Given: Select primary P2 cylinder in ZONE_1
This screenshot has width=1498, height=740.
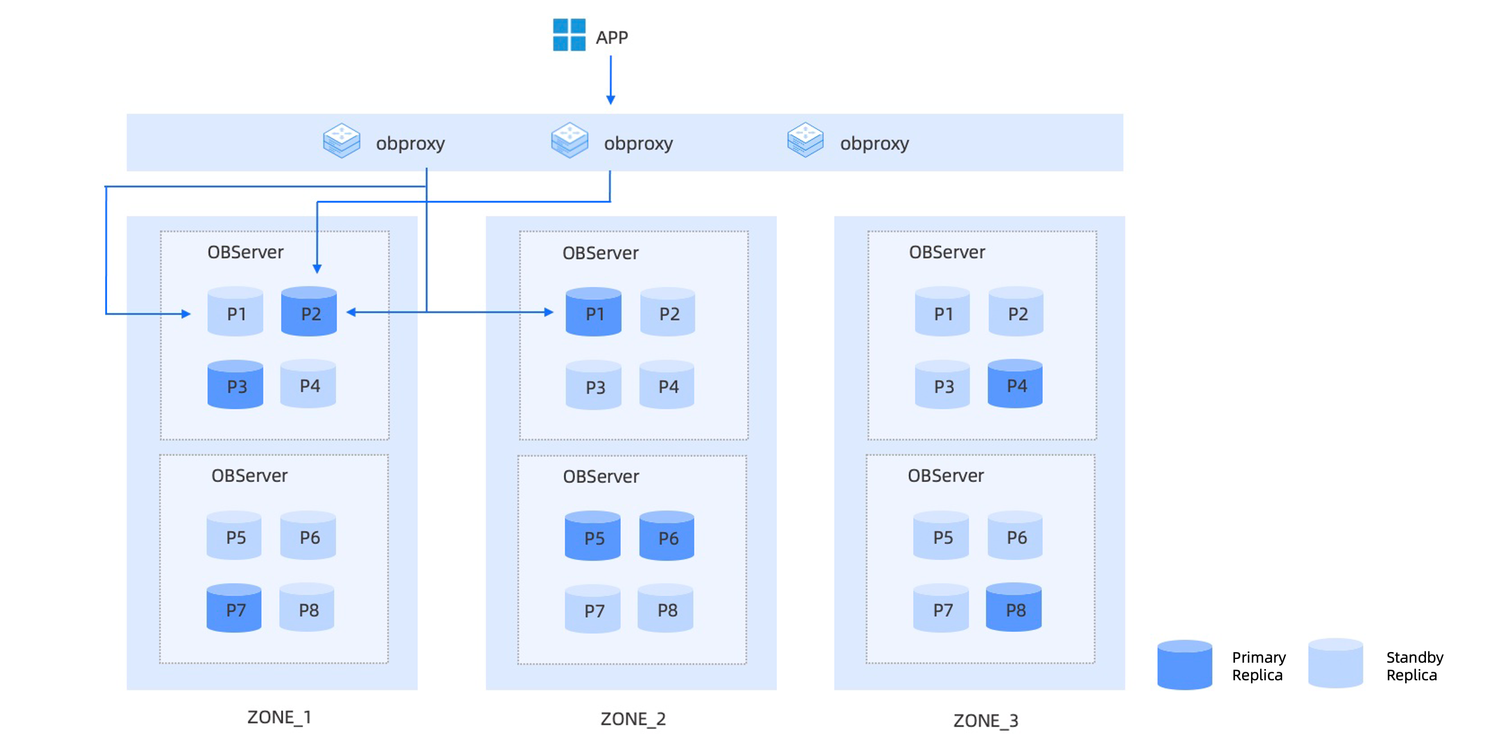Looking at the screenshot, I should [x=309, y=311].
